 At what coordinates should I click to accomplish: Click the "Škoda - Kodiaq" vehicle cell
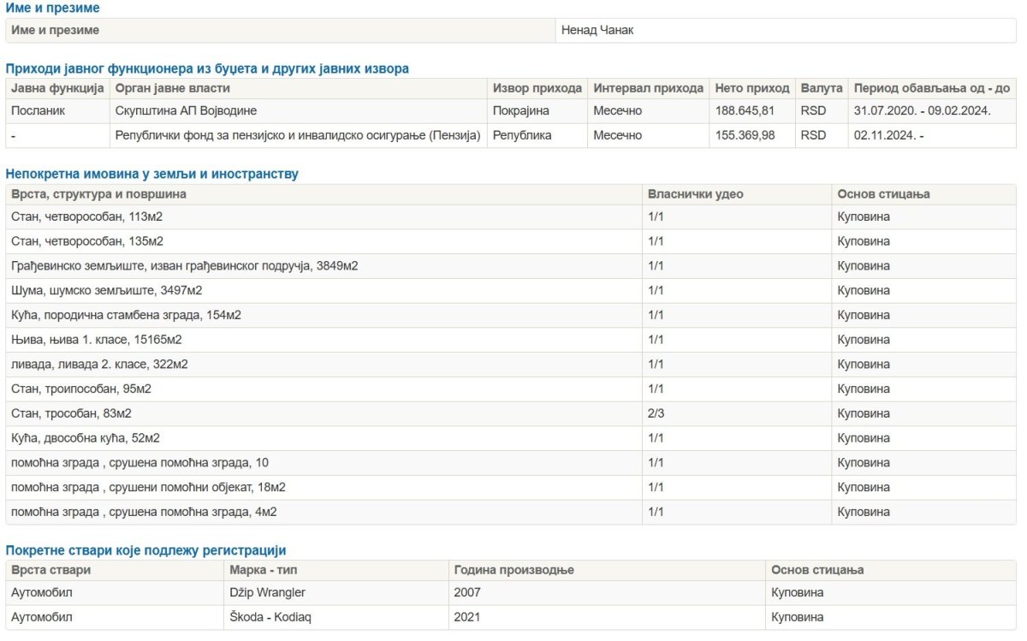(270, 617)
